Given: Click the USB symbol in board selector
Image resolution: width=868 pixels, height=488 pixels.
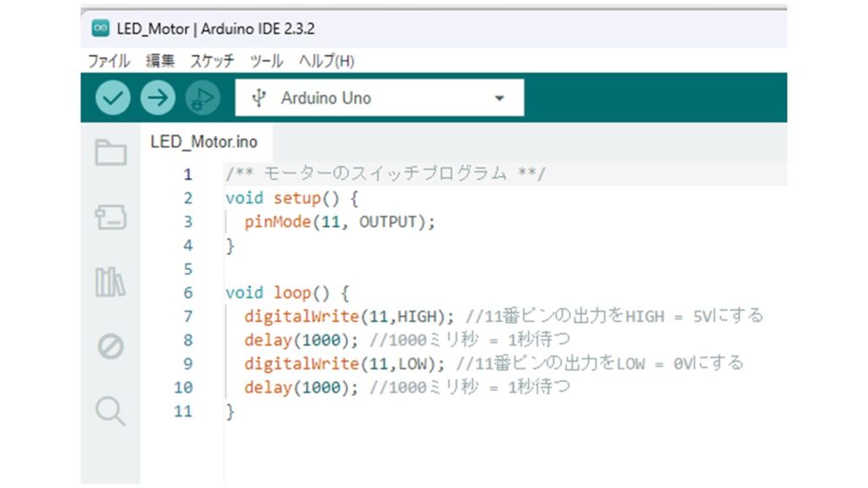Looking at the screenshot, I should point(259,98).
